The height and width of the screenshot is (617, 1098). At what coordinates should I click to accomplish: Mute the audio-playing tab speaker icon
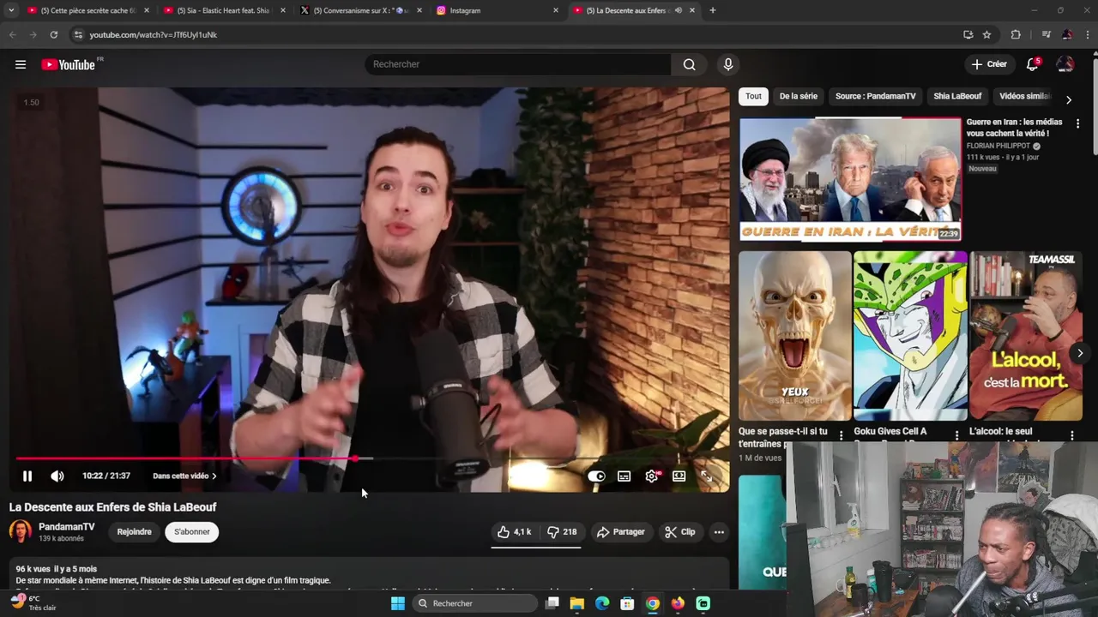pos(678,10)
